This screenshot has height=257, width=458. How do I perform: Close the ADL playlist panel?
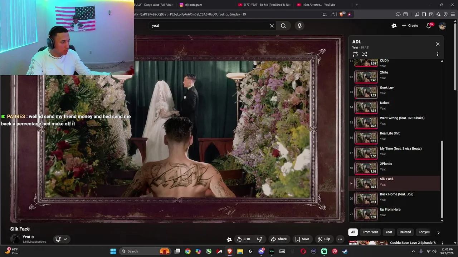pyautogui.click(x=438, y=44)
